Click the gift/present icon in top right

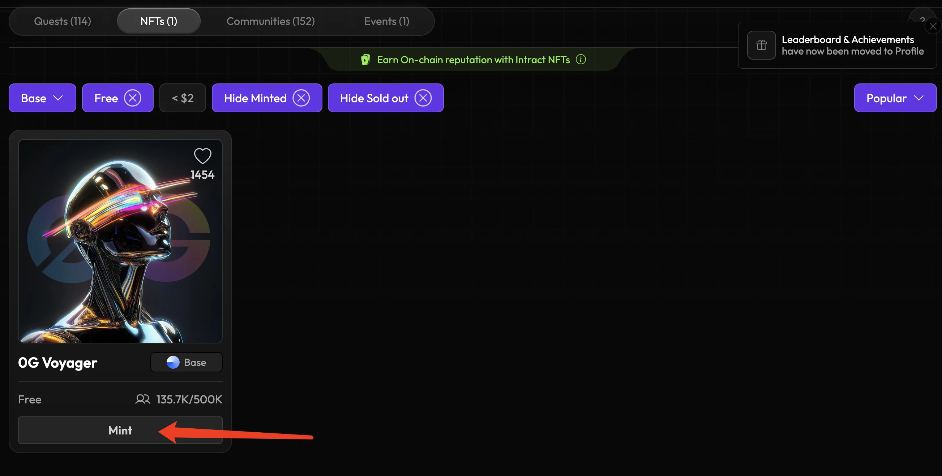pyautogui.click(x=762, y=44)
